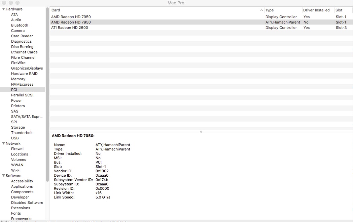
Task: Select Hardware RAID in the sidebar
Action: click(x=24, y=74)
